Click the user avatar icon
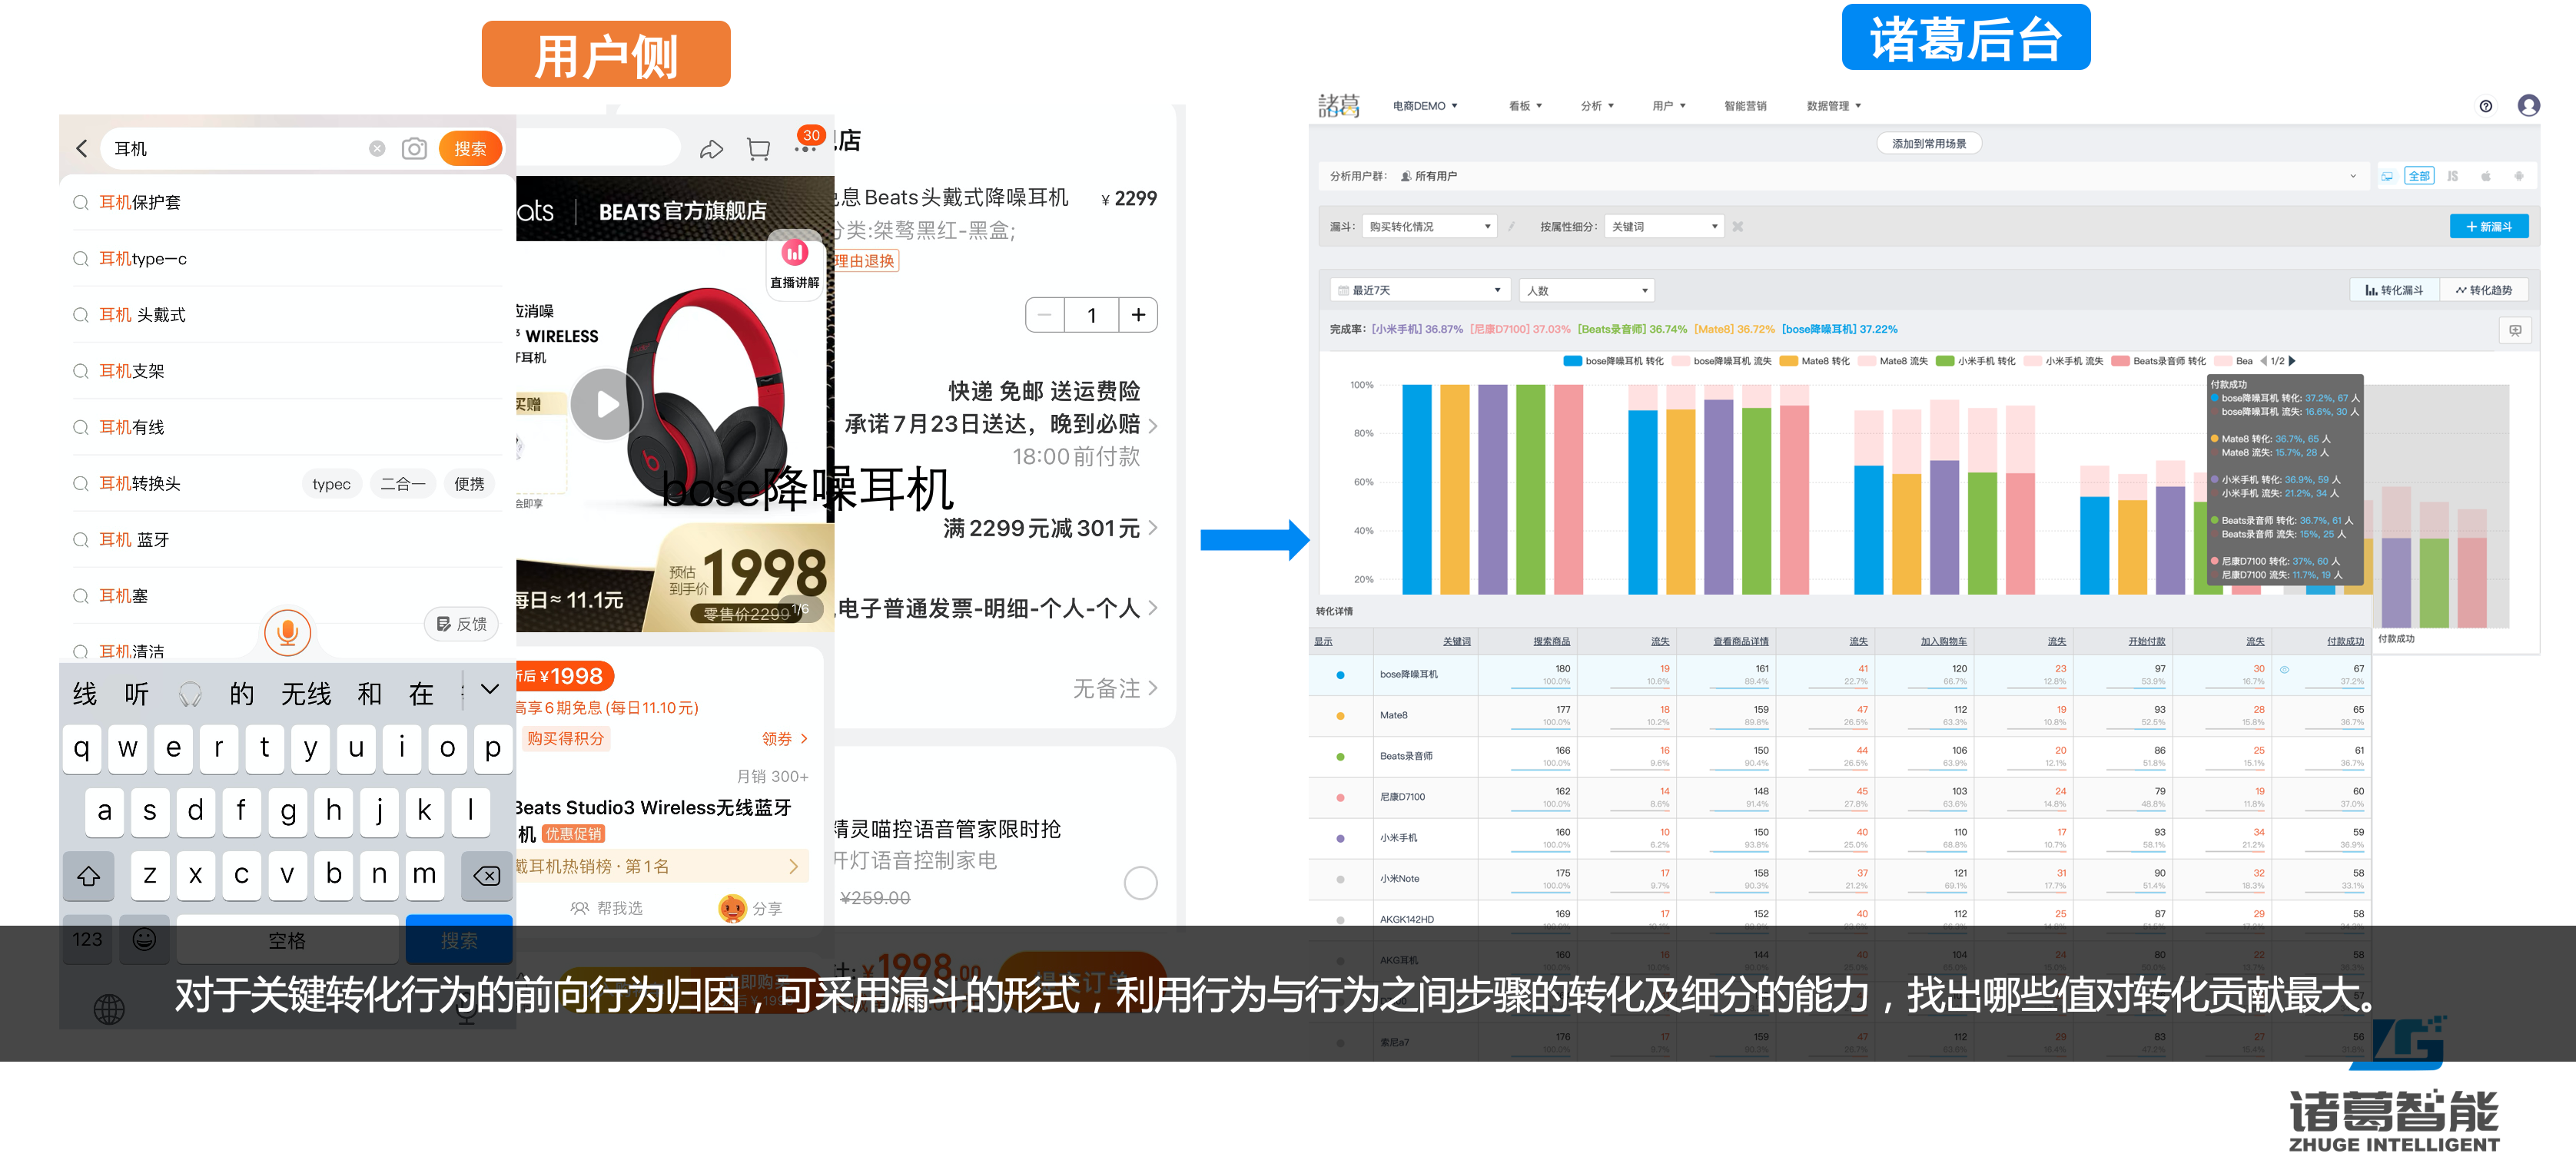2576x1160 pixels. coord(2529,106)
